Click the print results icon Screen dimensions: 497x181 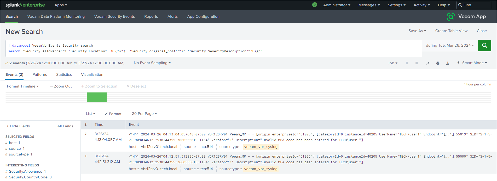pos(438,63)
